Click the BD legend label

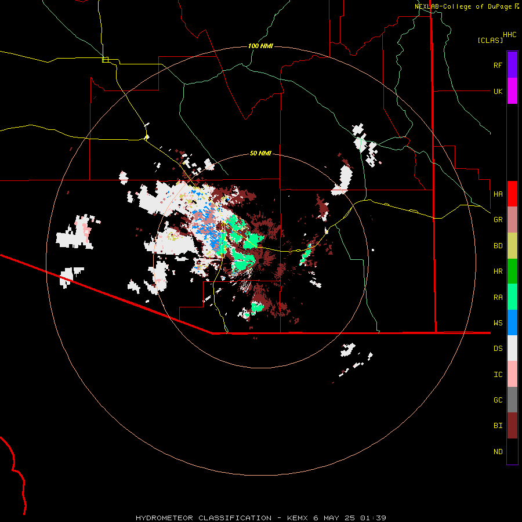(498, 246)
